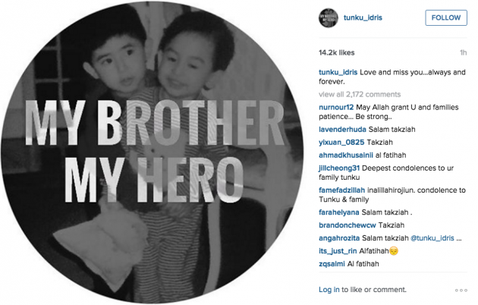Open ahmadkhusainii commenter profile
This screenshot has width=478, height=305.
(346, 155)
